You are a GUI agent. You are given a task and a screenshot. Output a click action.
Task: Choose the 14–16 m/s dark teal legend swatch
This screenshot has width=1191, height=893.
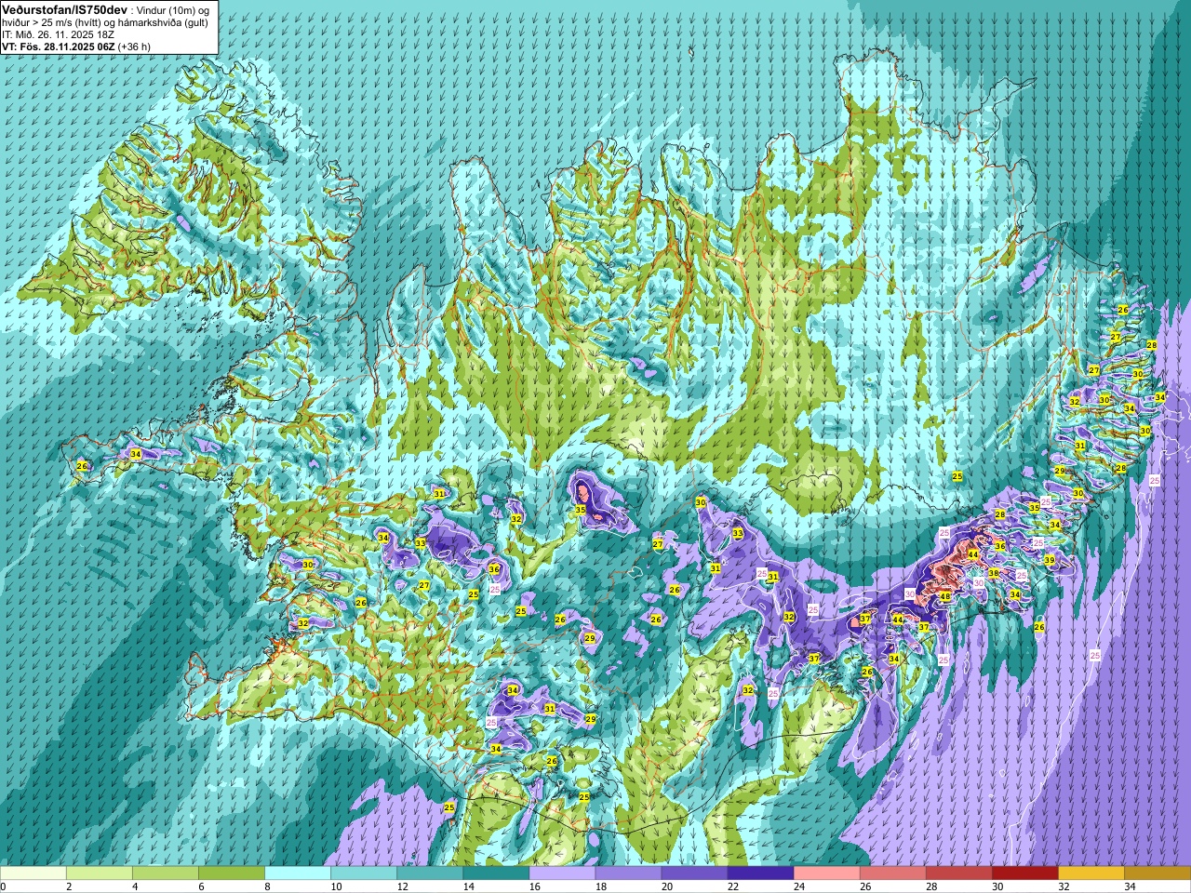(x=496, y=873)
